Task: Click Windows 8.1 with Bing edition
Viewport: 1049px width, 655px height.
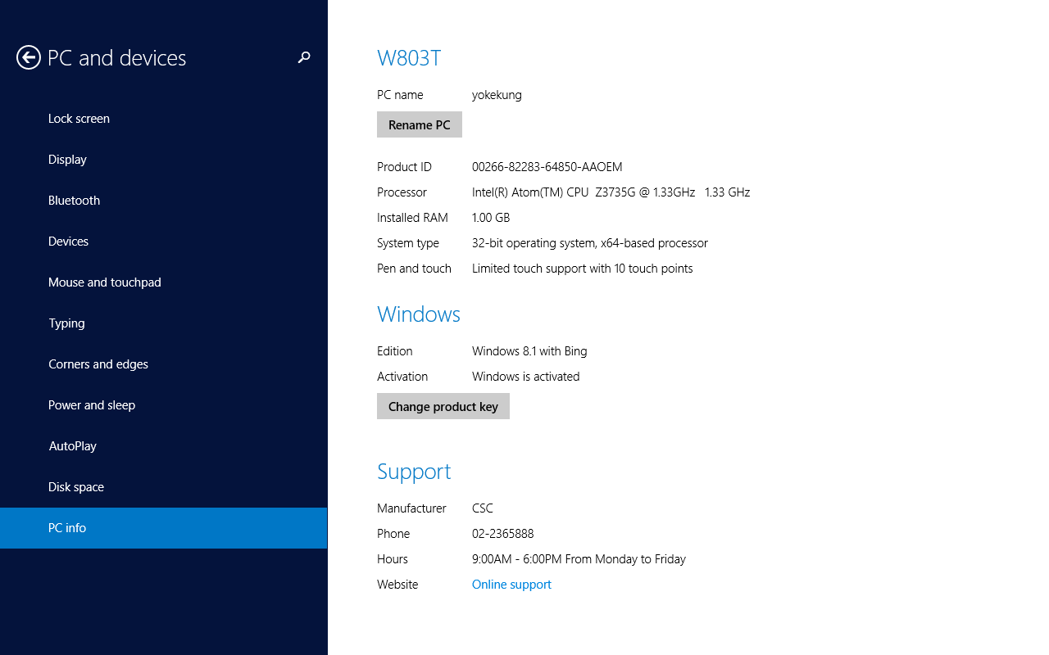Action: 529,351
